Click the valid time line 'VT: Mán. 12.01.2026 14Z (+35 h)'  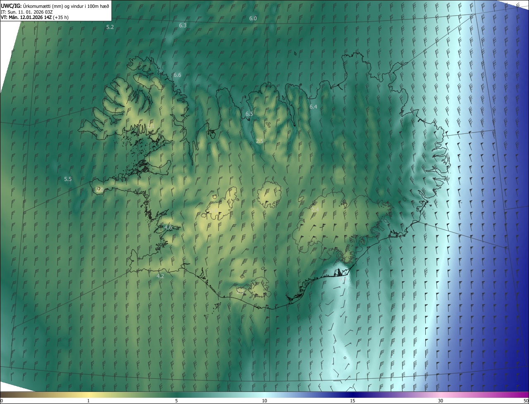click(x=35, y=17)
